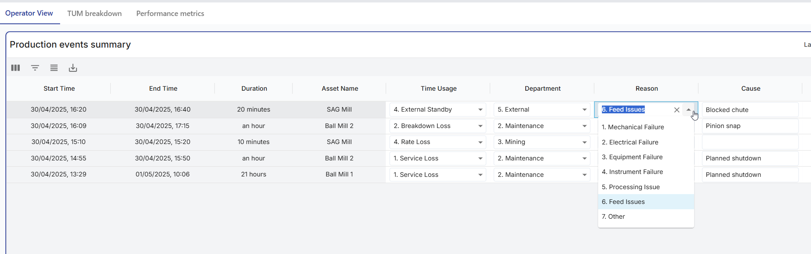Open the columns selector icon

coord(16,68)
